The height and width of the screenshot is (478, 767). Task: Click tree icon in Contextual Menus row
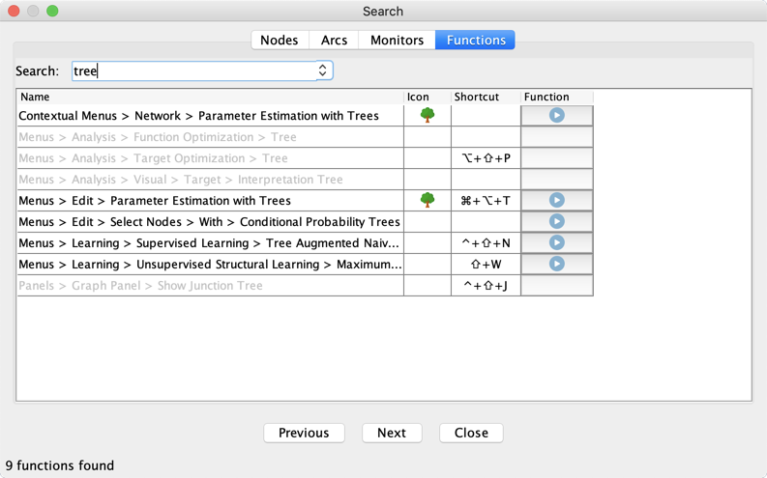pos(428,115)
